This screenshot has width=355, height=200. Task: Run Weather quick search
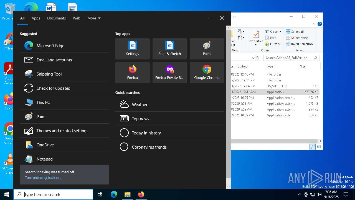pyautogui.click(x=170, y=104)
